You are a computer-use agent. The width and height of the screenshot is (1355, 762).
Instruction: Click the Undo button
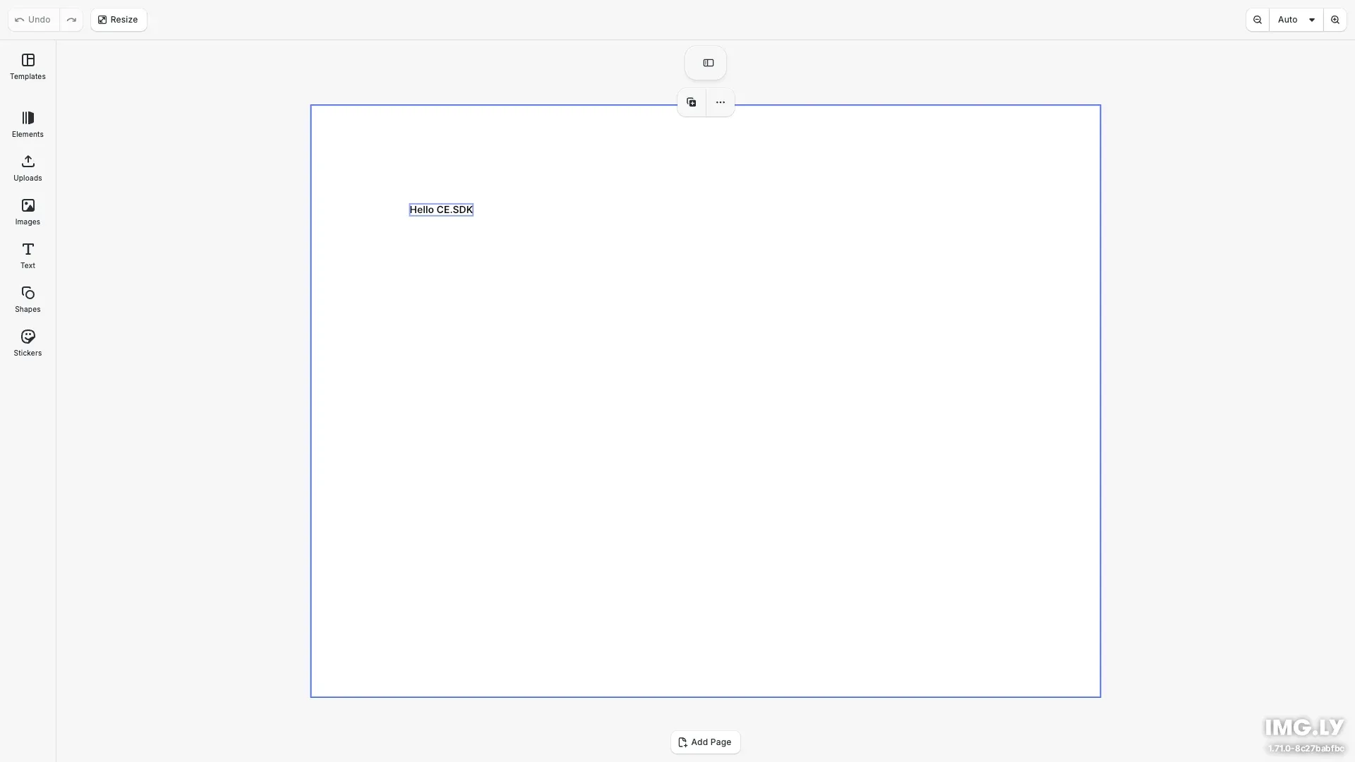point(32,20)
